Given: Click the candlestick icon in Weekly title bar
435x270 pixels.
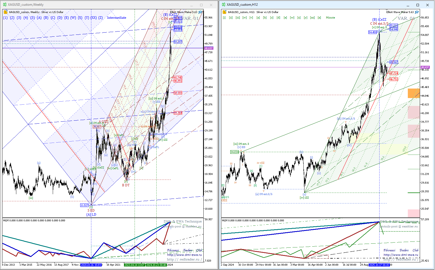Looking at the screenshot, I should coord(5,5).
